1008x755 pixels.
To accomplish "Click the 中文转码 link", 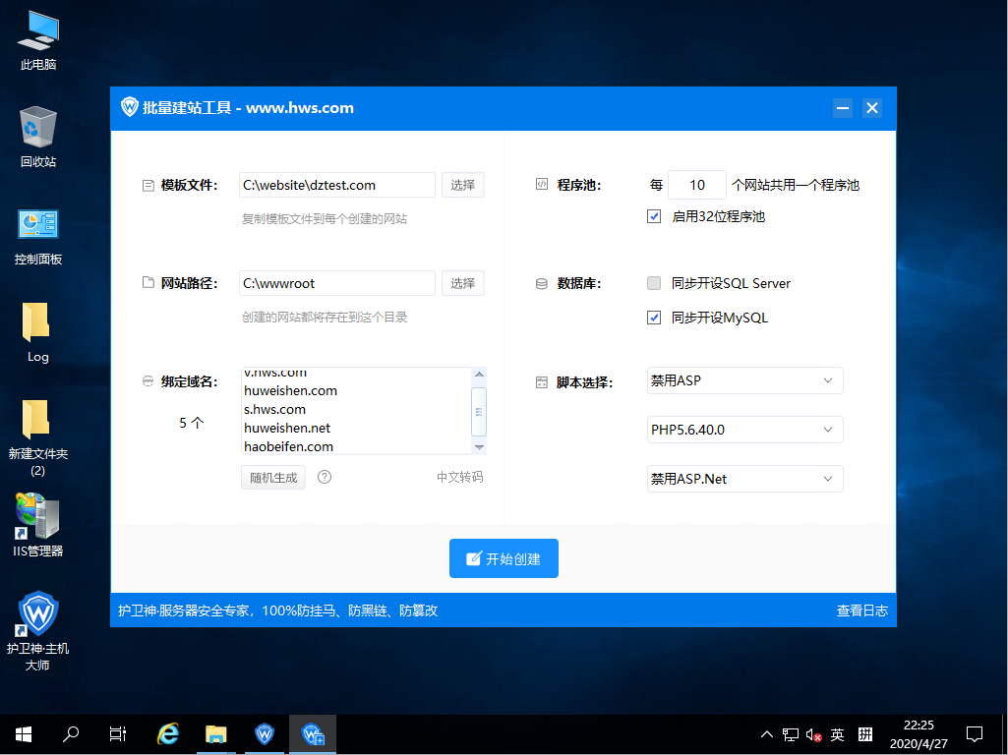I will pos(459,477).
